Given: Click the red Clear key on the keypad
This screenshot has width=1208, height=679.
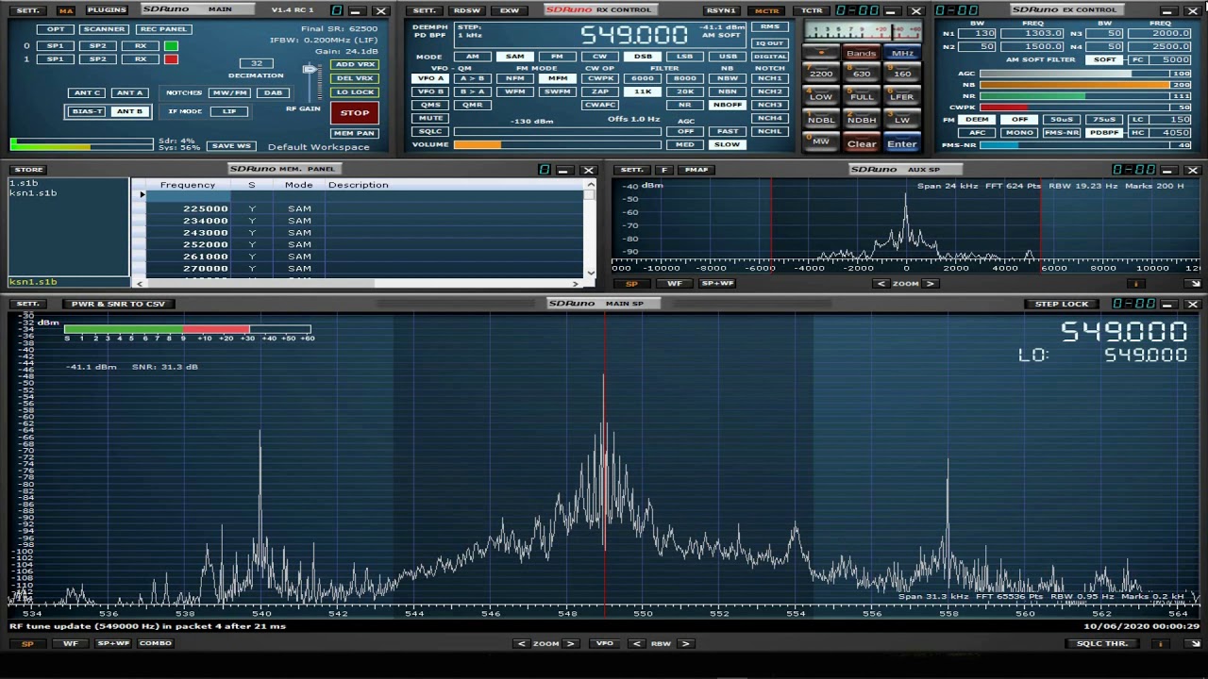Looking at the screenshot, I should click(862, 143).
